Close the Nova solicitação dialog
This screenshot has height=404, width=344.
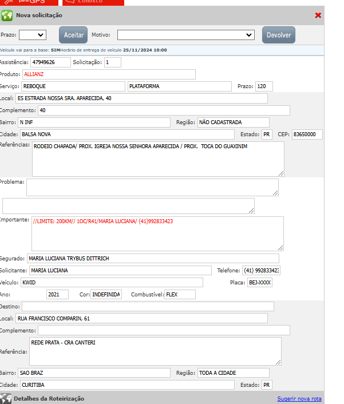[x=318, y=15]
